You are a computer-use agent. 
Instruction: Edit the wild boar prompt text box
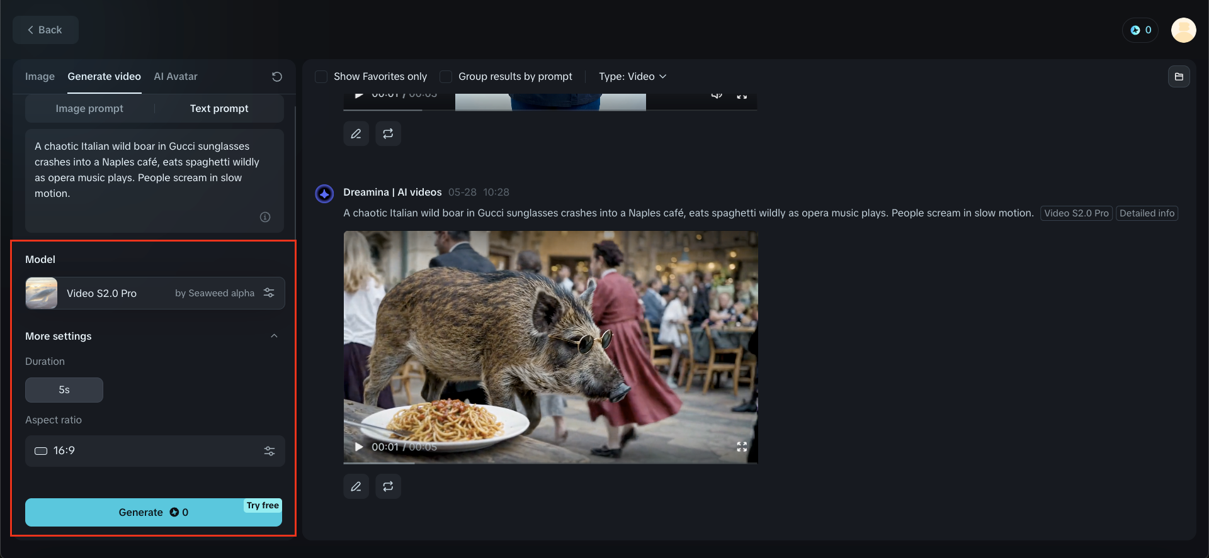pos(154,181)
